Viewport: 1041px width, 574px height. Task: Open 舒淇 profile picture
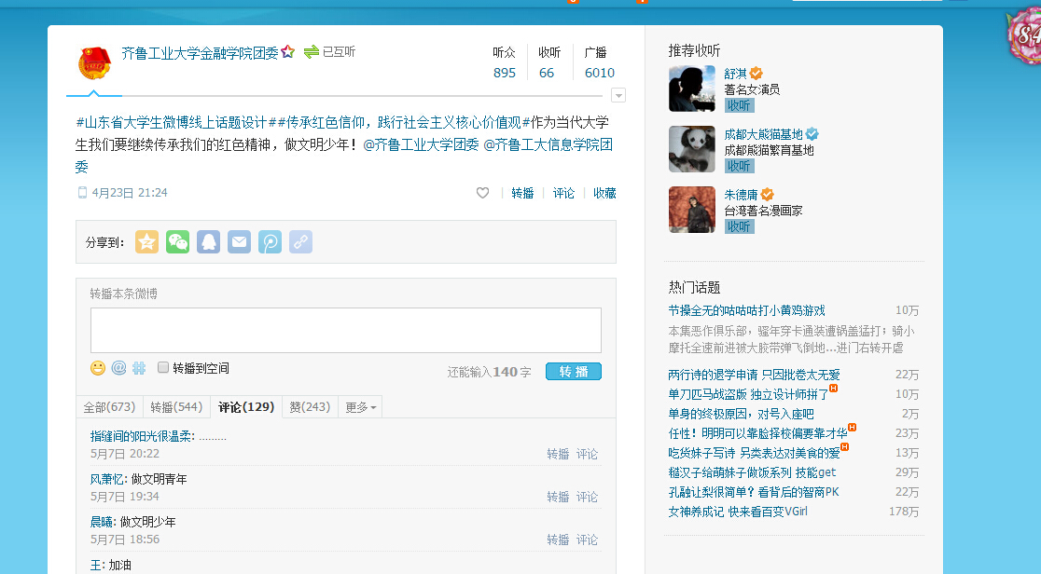click(692, 89)
